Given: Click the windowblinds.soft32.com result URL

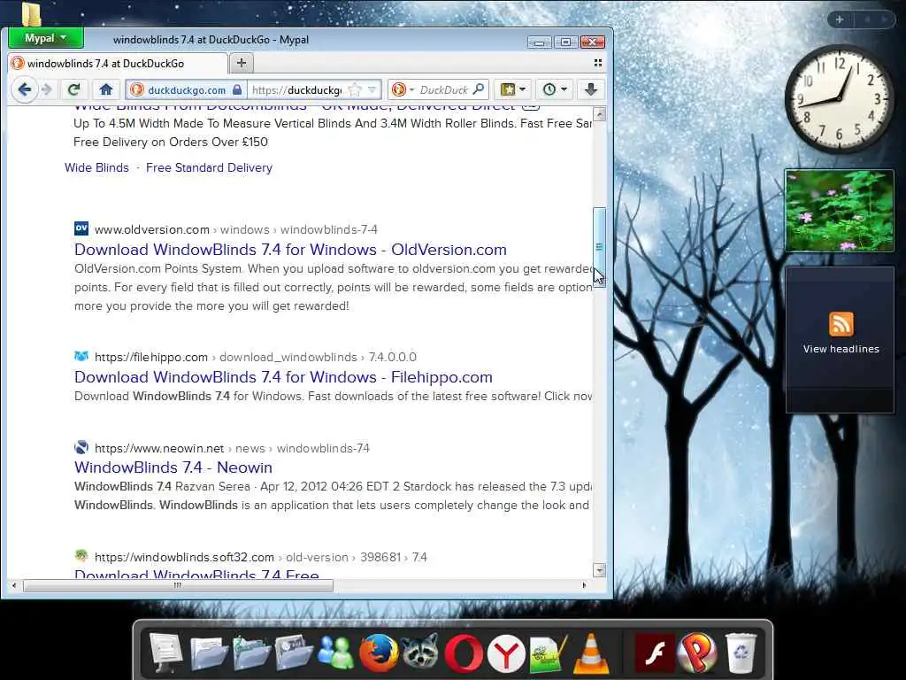Looking at the screenshot, I should click(x=184, y=558).
